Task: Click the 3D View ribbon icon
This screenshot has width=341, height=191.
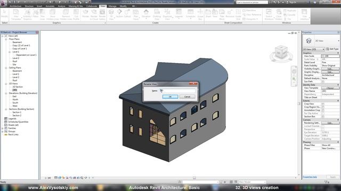Action: (111, 15)
